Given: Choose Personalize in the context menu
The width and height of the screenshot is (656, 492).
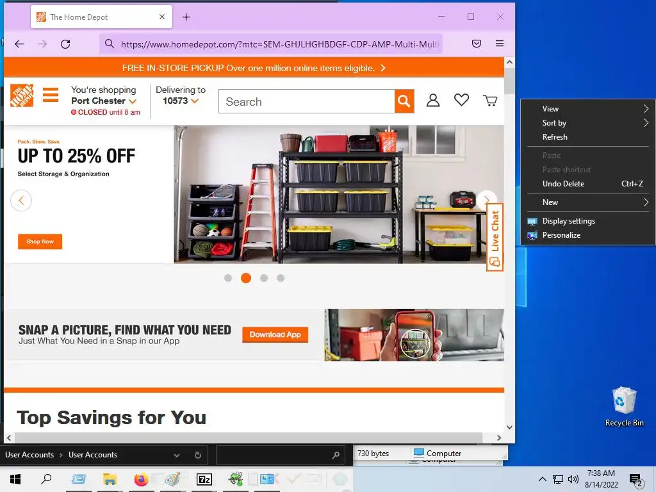Looking at the screenshot, I should click(588, 235).
